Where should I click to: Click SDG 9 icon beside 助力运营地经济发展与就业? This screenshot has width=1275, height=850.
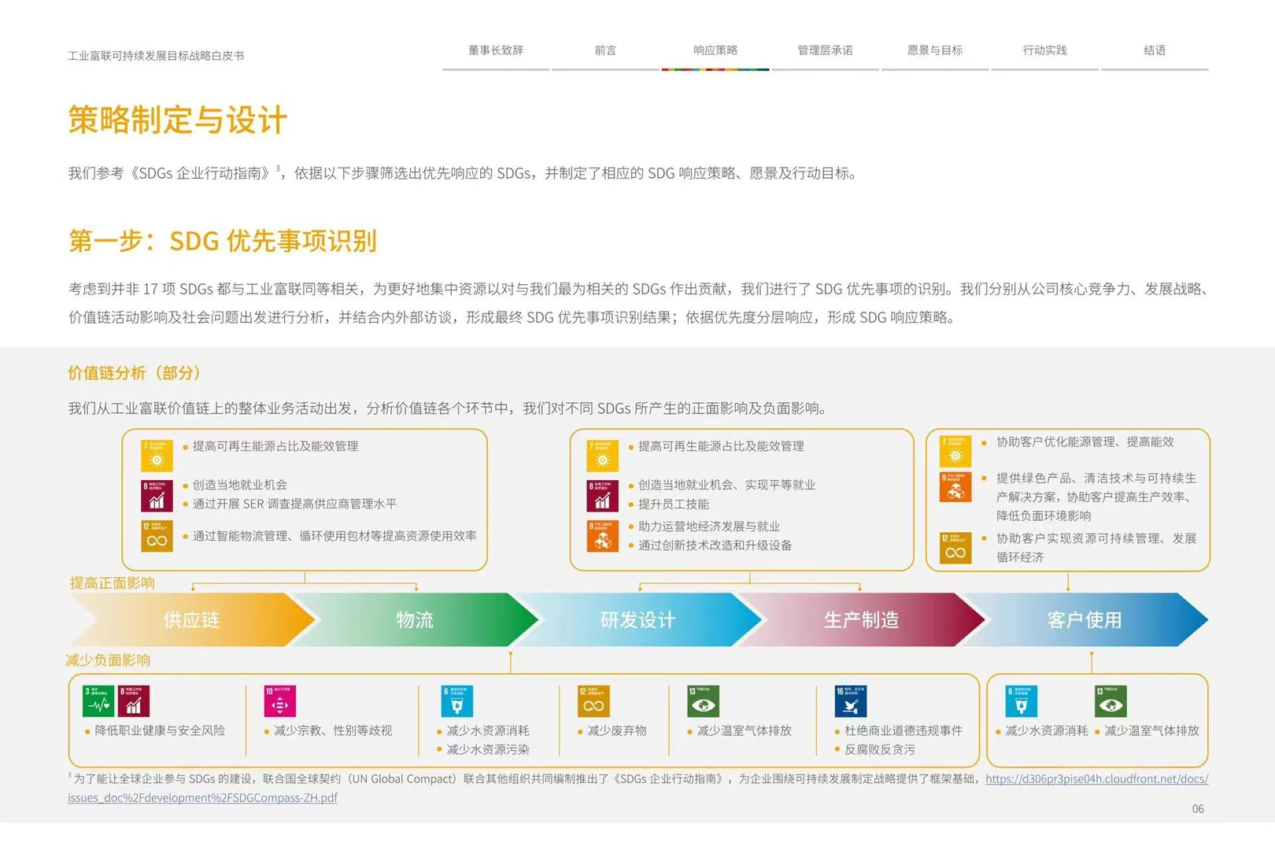[603, 536]
